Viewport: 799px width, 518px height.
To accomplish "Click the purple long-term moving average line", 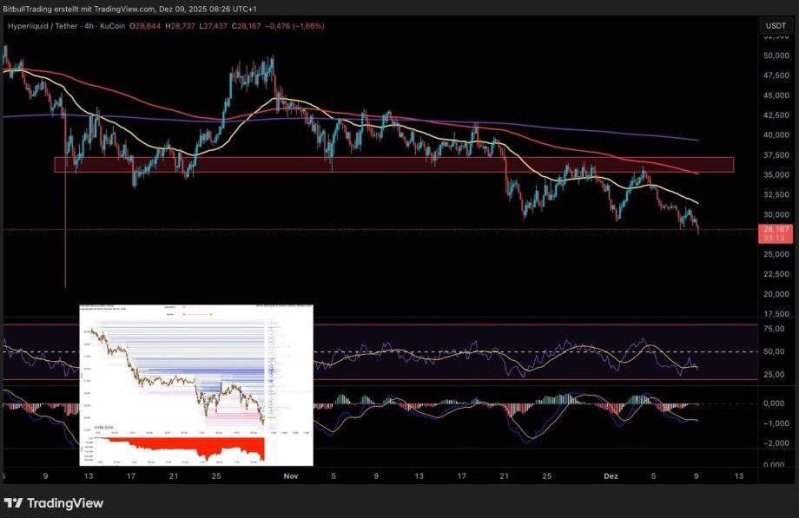I will [x=521, y=125].
